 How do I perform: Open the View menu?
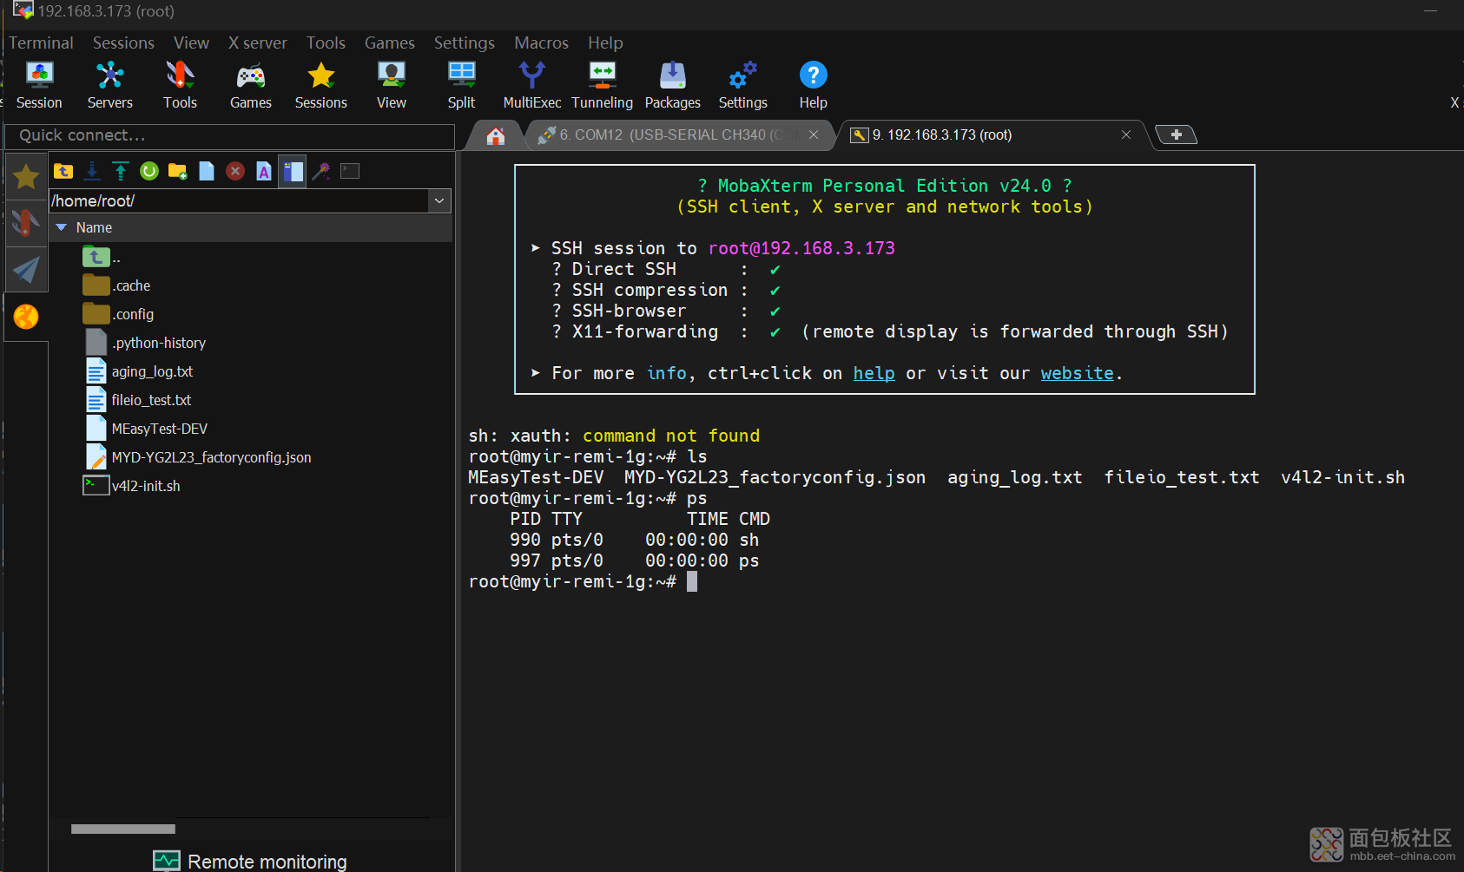(191, 43)
